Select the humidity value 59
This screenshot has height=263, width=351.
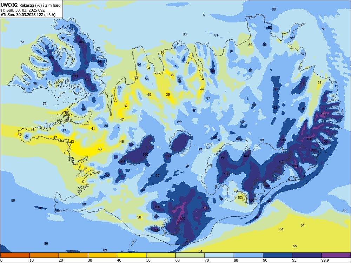point(250,45)
